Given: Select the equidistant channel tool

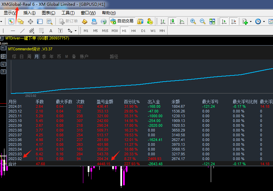Looking at the screenshot, I should tap(32, 31).
